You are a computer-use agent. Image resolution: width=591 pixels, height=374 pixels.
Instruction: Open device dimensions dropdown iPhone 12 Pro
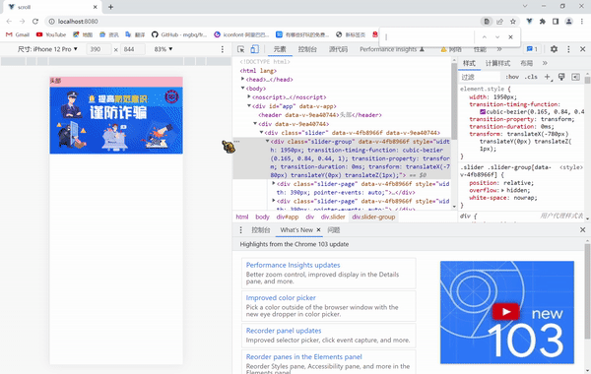pos(47,49)
